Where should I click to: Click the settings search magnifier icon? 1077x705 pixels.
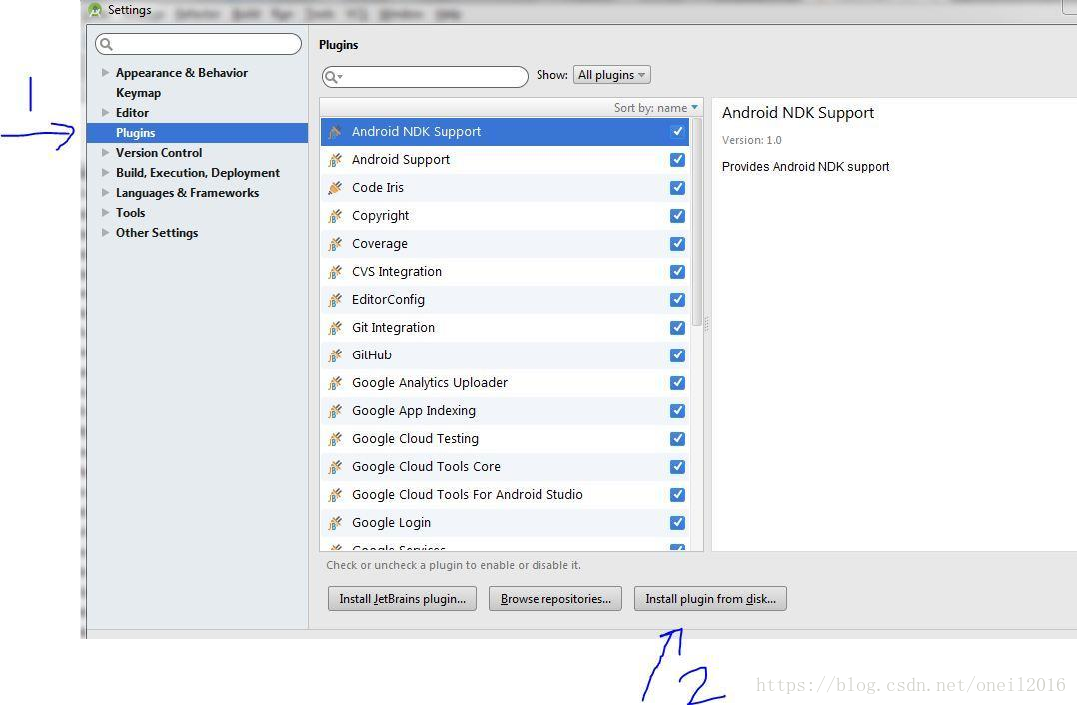pos(106,44)
